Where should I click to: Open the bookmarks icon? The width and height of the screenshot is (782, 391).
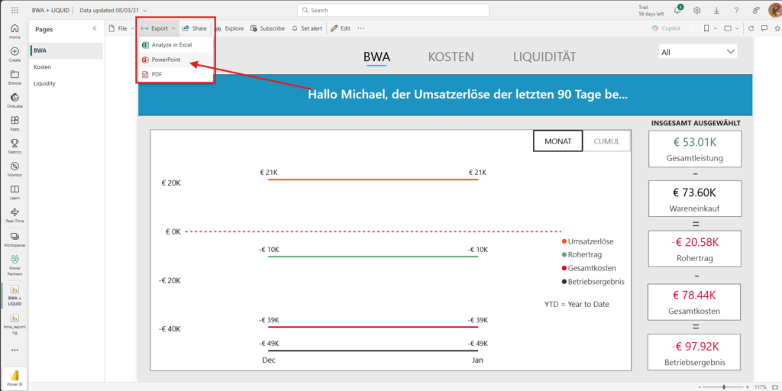coord(706,28)
